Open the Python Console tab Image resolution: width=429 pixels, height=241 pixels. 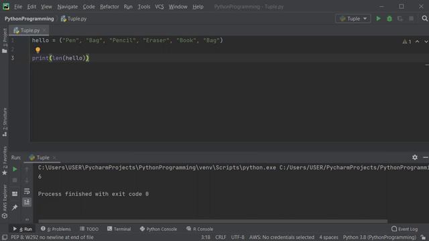coord(158,229)
